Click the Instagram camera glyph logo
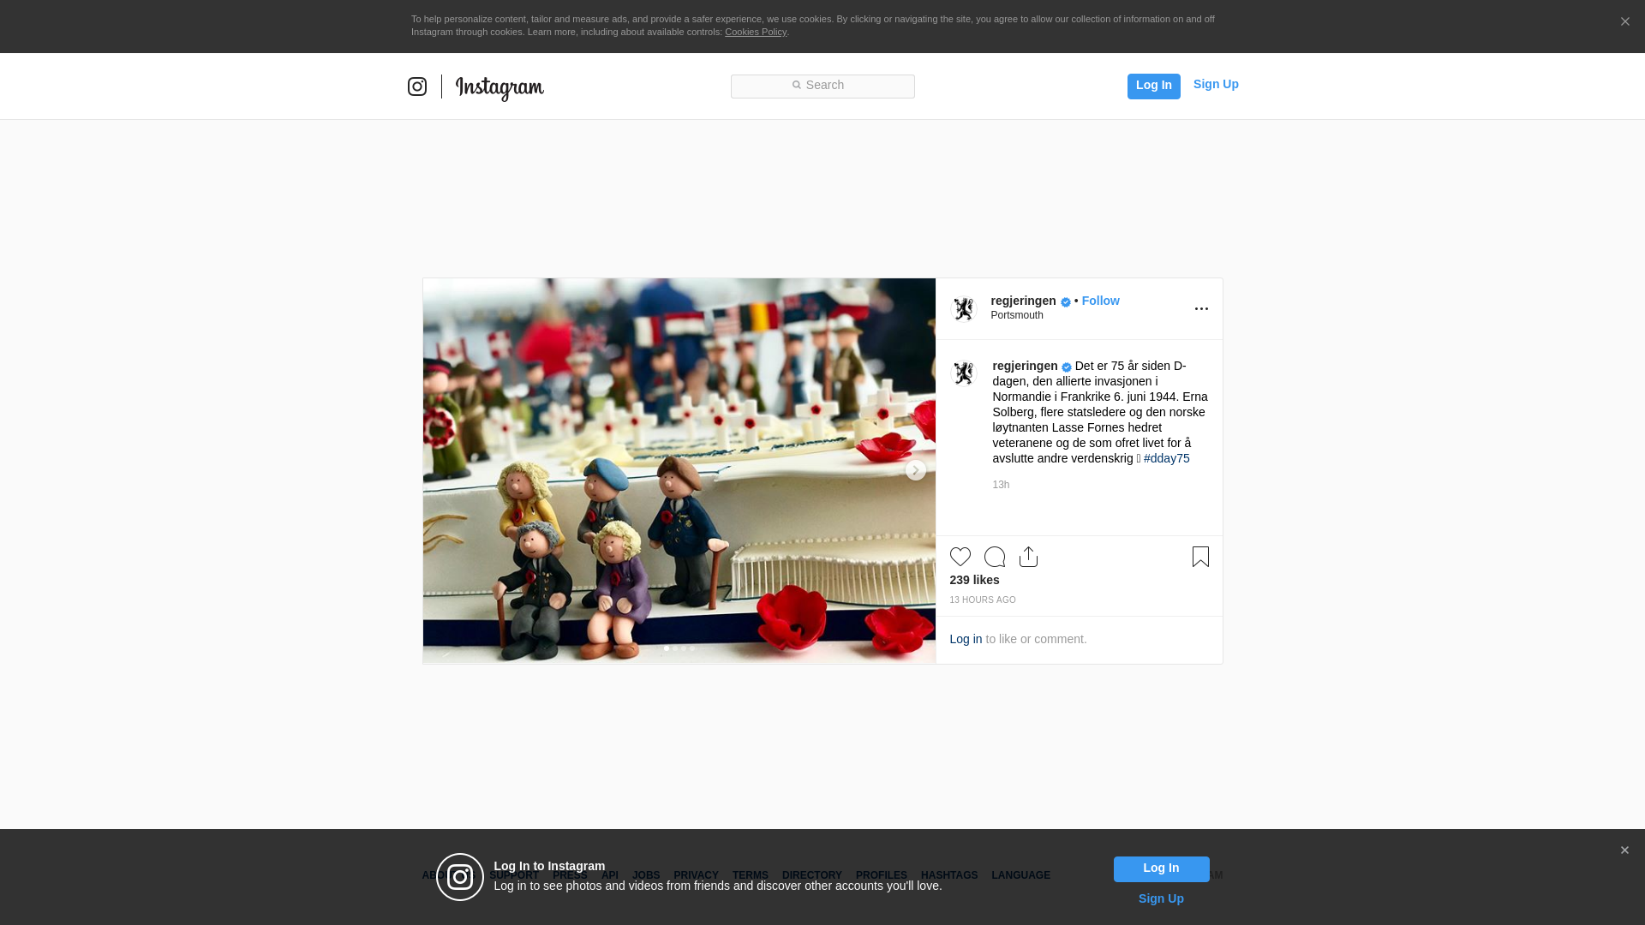The height and width of the screenshot is (925, 1645). (x=417, y=87)
